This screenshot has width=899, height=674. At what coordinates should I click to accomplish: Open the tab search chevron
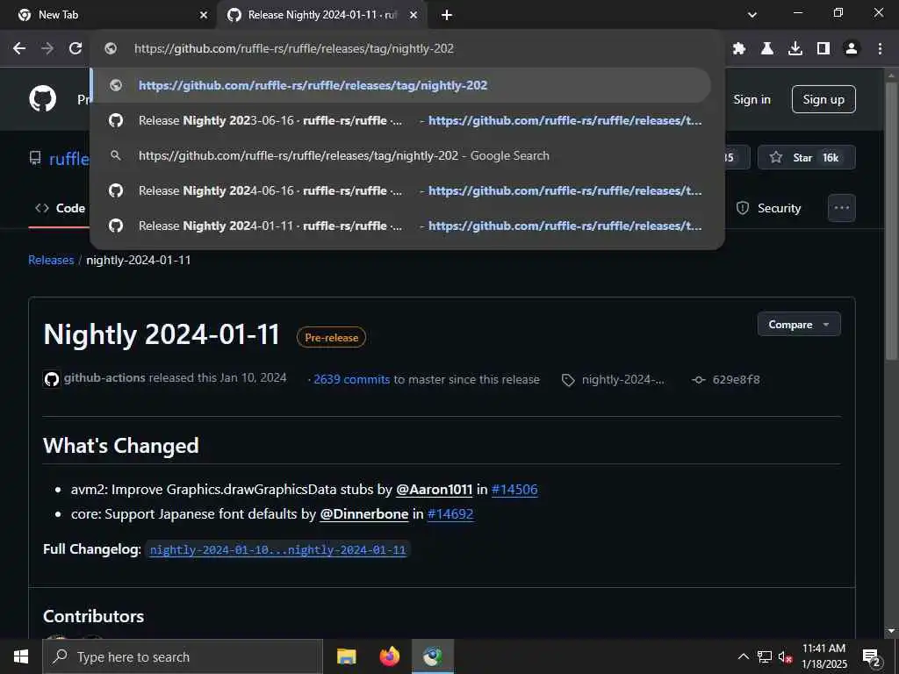[x=752, y=15]
